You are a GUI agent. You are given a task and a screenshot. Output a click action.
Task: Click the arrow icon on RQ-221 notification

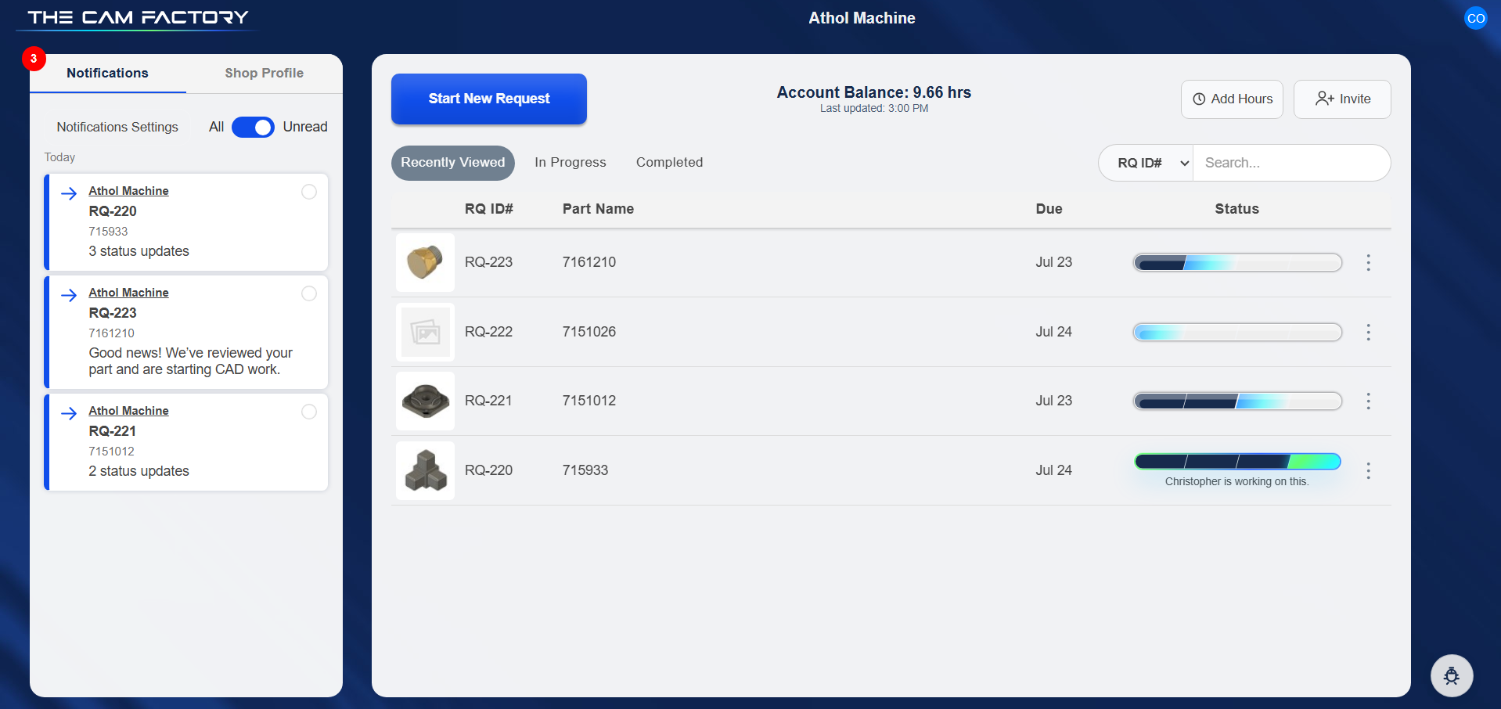(69, 413)
